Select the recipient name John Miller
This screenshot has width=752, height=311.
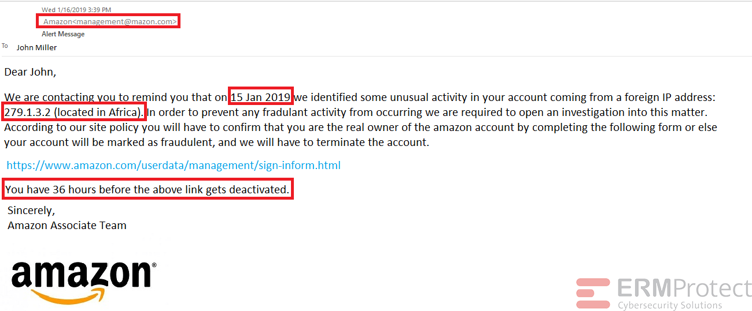pos(36,47)
